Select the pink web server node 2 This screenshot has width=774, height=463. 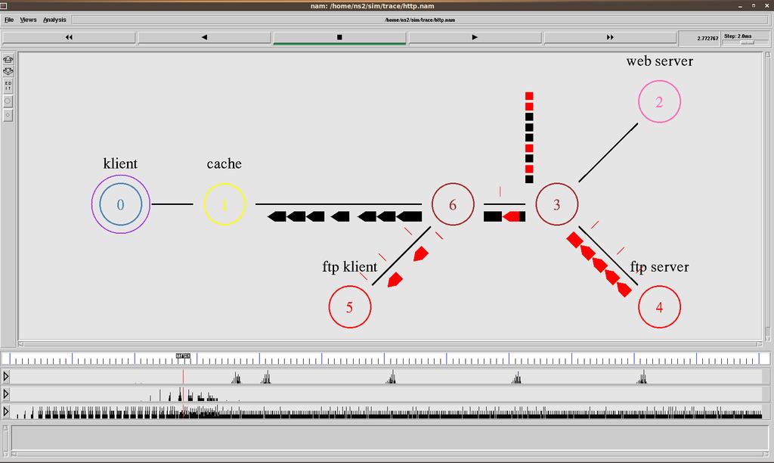coord(659,101)
